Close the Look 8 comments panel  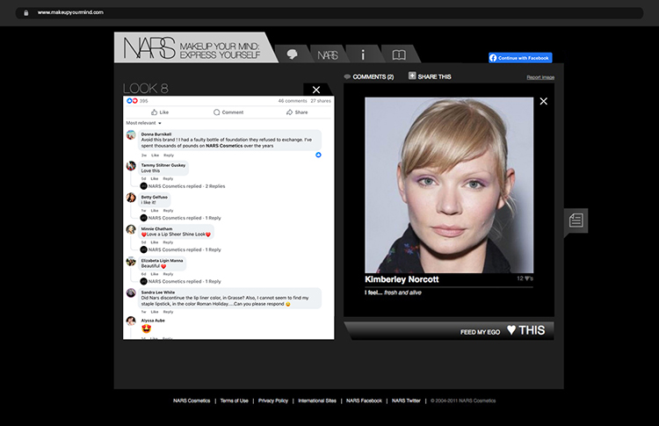click(x=317, y=90)
